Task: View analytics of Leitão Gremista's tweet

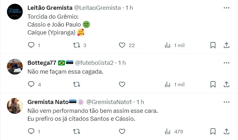Action: click(x=168, y=45)
